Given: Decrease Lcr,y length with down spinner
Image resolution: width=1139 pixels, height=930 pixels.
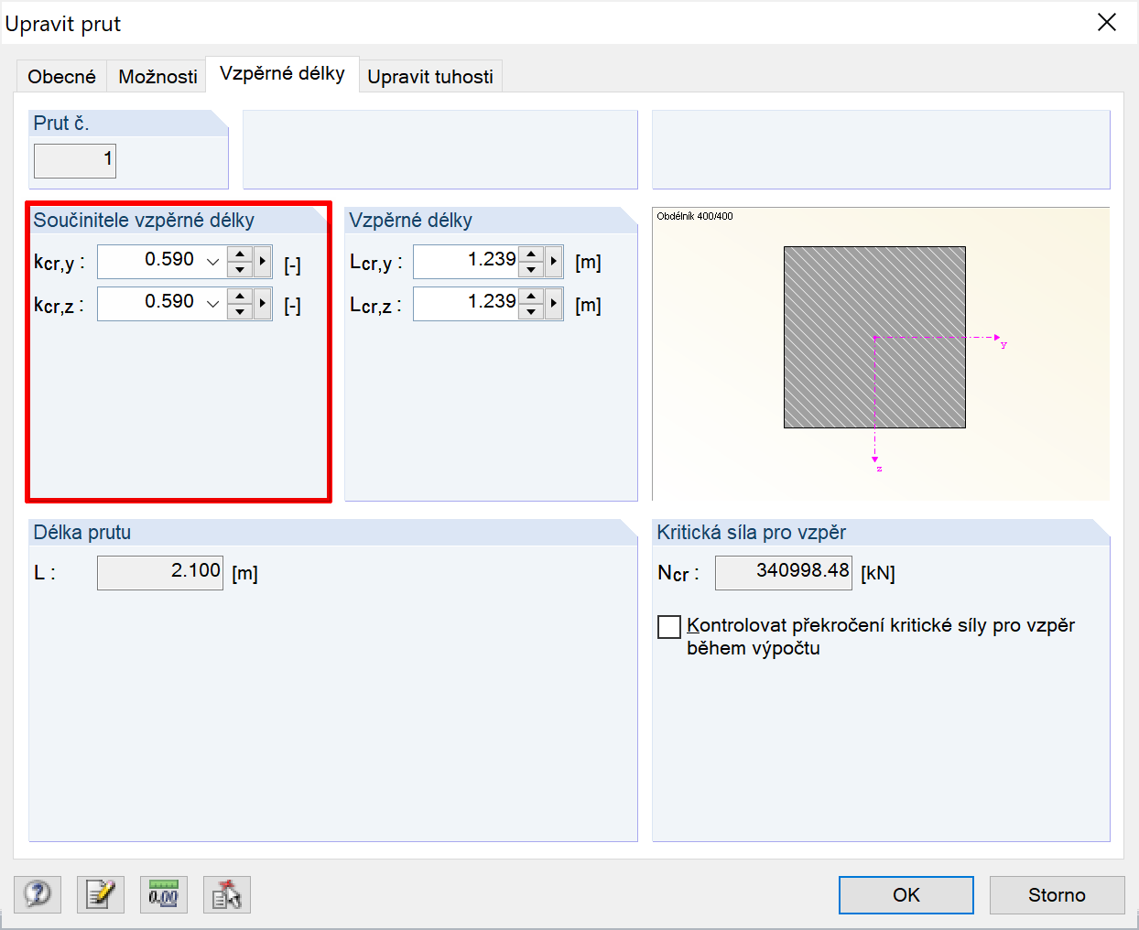Looking at the screenshot, I should tap(531, 269).
